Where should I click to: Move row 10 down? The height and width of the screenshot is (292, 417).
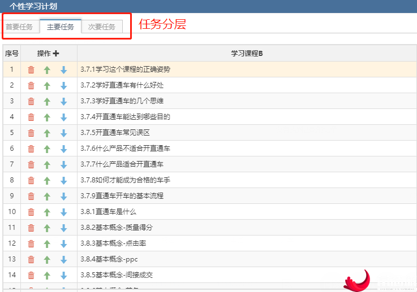(x=63, y=212)
